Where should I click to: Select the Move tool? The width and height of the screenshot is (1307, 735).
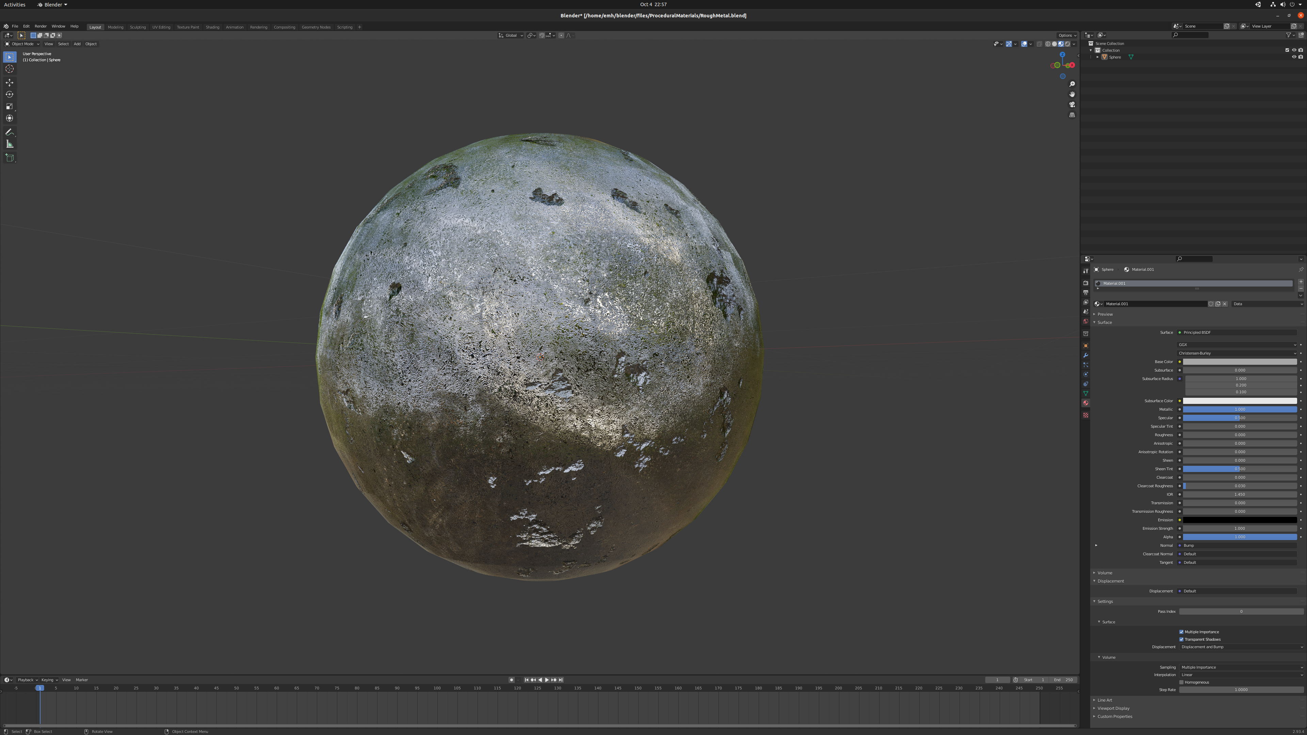pyautogui.click(x=10, y=83)
